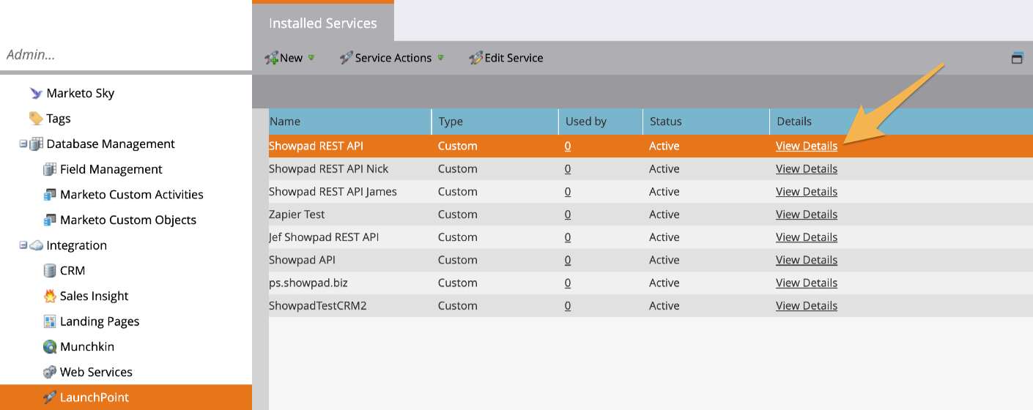Click Used by count for ShowpadTestCRM2
This screenshot has height=410, width=1033.
[x=568, y=305]
